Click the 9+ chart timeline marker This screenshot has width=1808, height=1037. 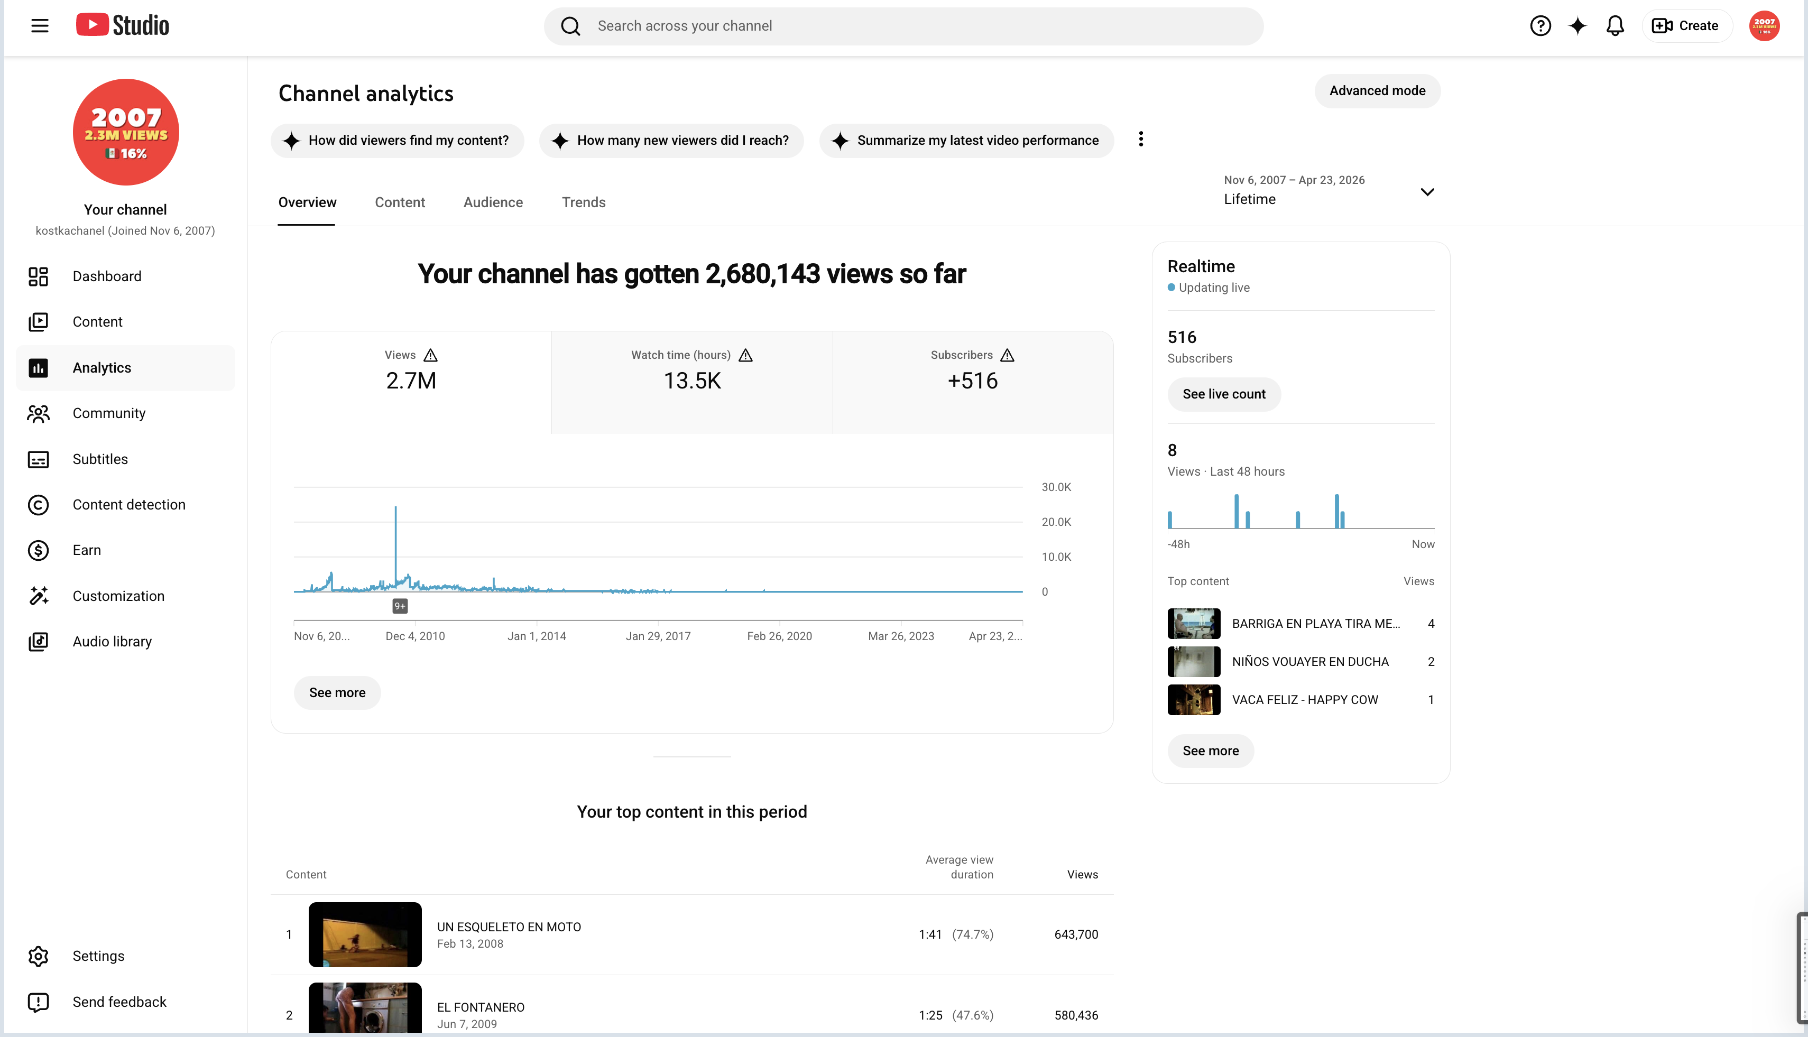tap(400, 606)
